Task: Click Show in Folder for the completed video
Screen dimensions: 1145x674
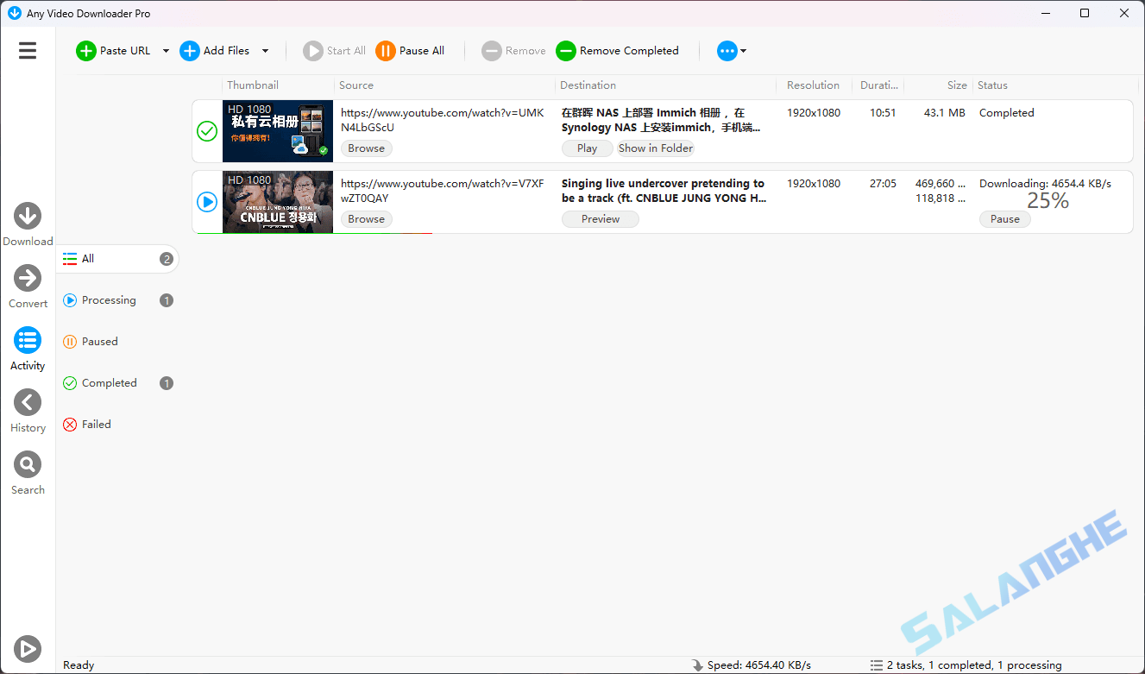Action: click(x=655, y=148)
